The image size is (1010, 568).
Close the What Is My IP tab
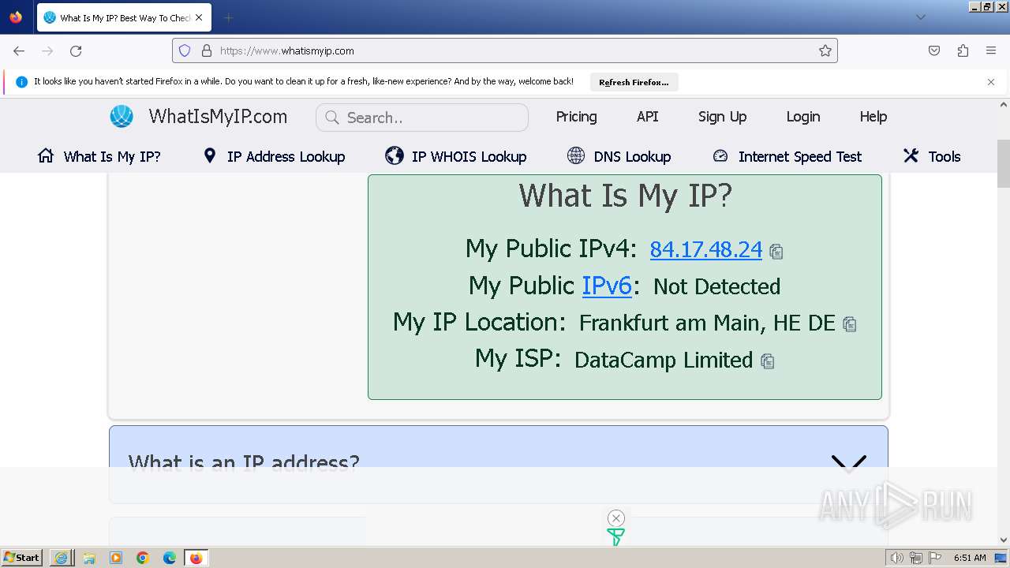(199, 17)
